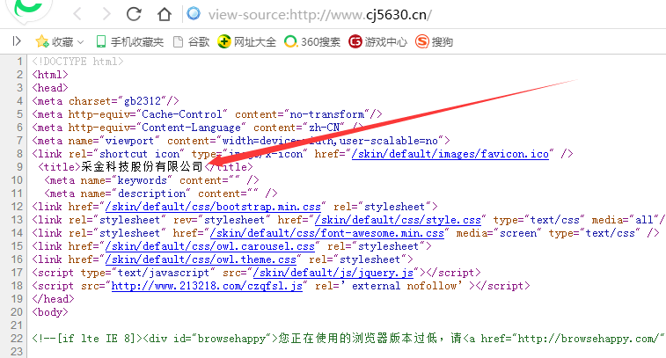Click title text 采金科技股份有限公司
The width and height of the screenshot is (666, 358).
coord(142,167)
